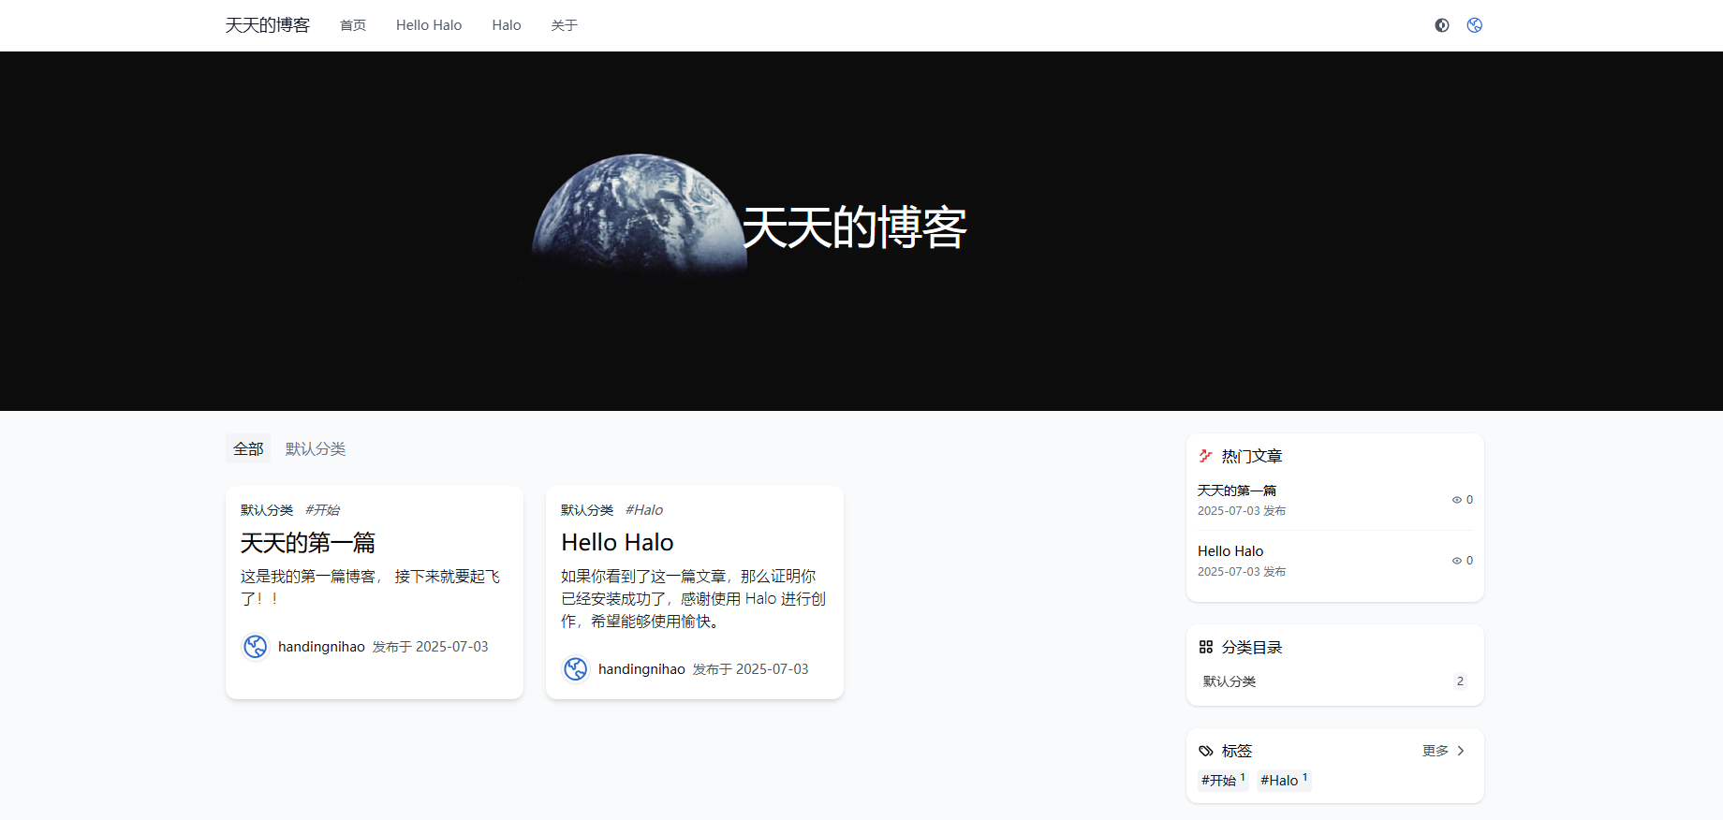Switch to the 默认分类 filter tab

coord(316,449)
